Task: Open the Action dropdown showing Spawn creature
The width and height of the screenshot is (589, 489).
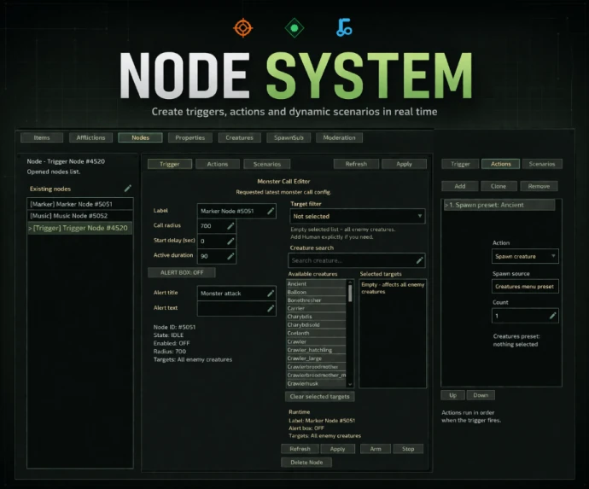Action: pyautogui.click(x=525, y=256)
